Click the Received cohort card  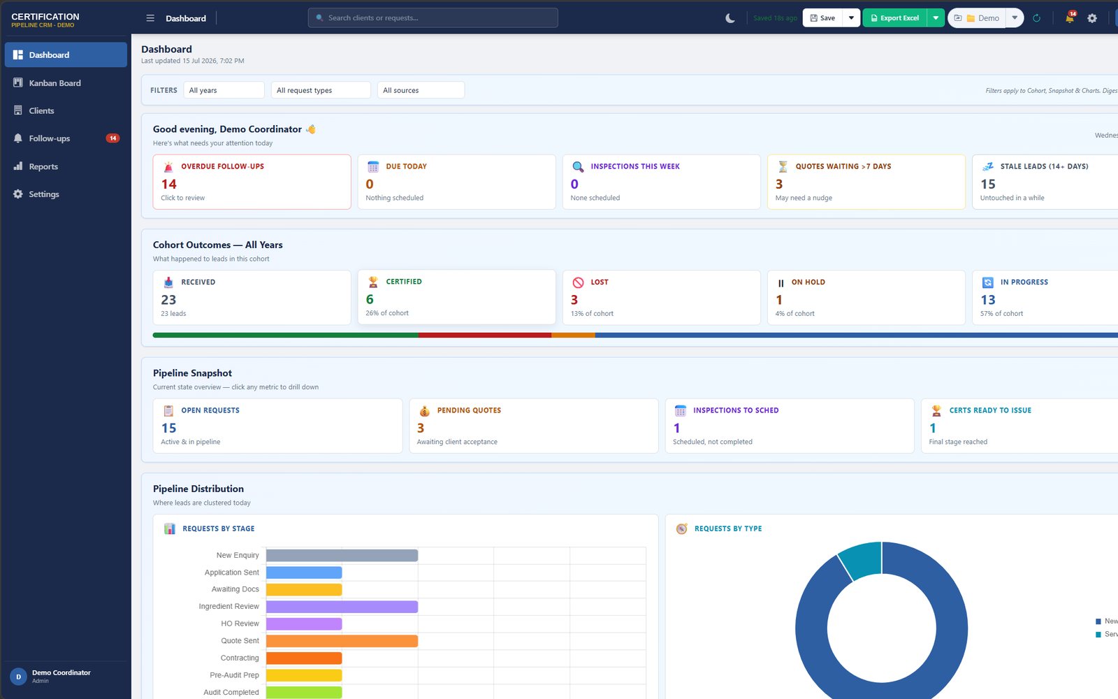click(252, 297)
